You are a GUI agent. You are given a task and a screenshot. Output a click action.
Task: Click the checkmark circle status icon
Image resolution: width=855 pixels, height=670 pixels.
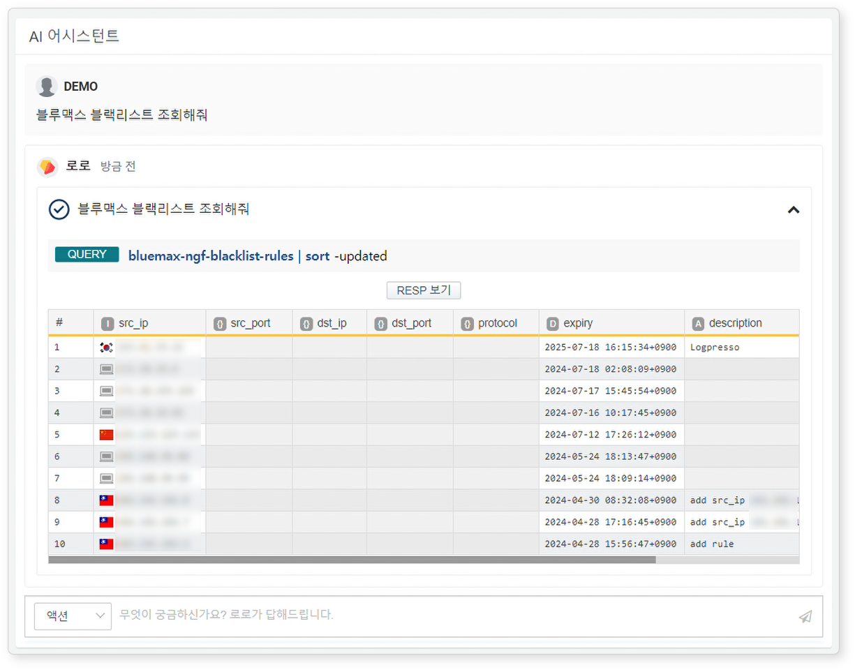(59, 209)
